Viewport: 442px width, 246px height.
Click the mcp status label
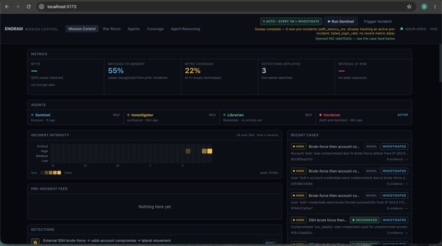(434, 28)
